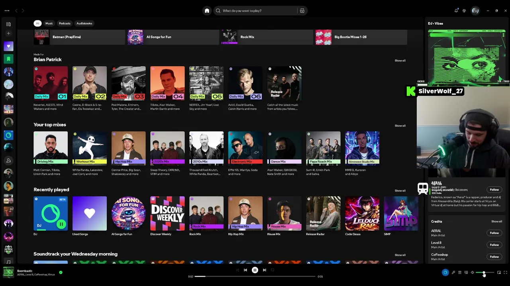This screenshot has width=510, height=286.
Task: Open Big Bootie Mixes 1-26 shortcut
Action: tap(361, 37)
